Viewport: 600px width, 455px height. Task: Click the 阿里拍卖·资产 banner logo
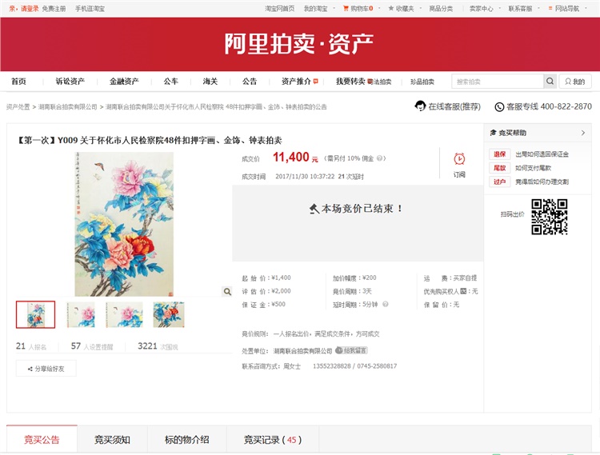click(x=299, y=44)
